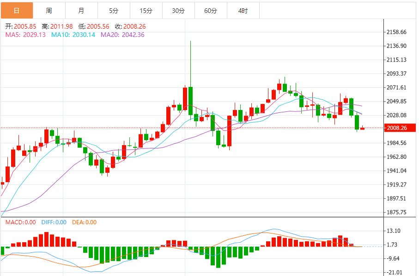
Task: Open the 15分 timeframe tab
Action: point(146,11)
